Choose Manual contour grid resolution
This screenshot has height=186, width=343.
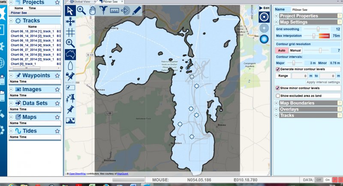(x=295, y=50)
